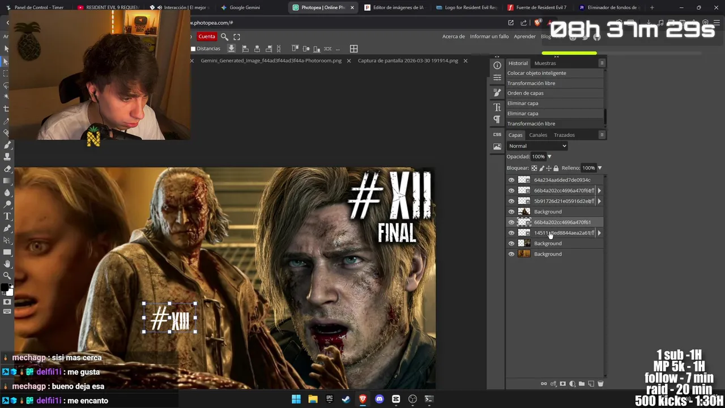Add a raster mask to the layer
This screenshot has height=408, width=725.
point(563,384)
